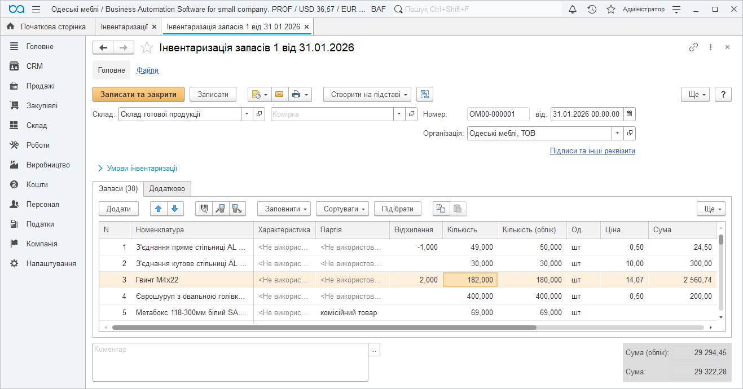Move the row down with the blue down arrow

pyautogui.click(x=175, y=209)
